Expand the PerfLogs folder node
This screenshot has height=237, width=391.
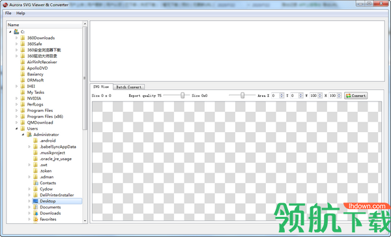(17, 104)
